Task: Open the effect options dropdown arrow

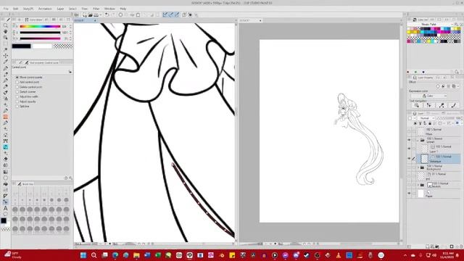Action: click(458, 86)
